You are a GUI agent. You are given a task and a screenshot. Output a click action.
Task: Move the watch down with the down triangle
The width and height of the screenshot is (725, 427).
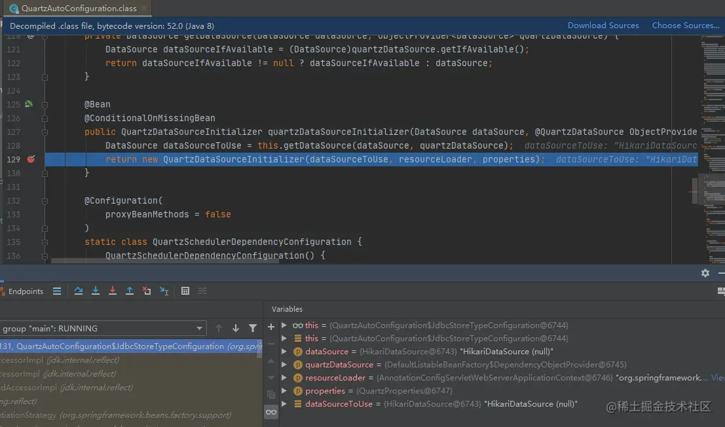(271, 377)
